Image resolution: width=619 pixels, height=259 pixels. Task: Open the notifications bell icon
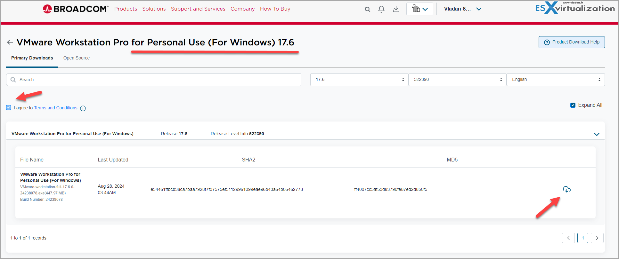pyautogui.click(x=381, y=9)
